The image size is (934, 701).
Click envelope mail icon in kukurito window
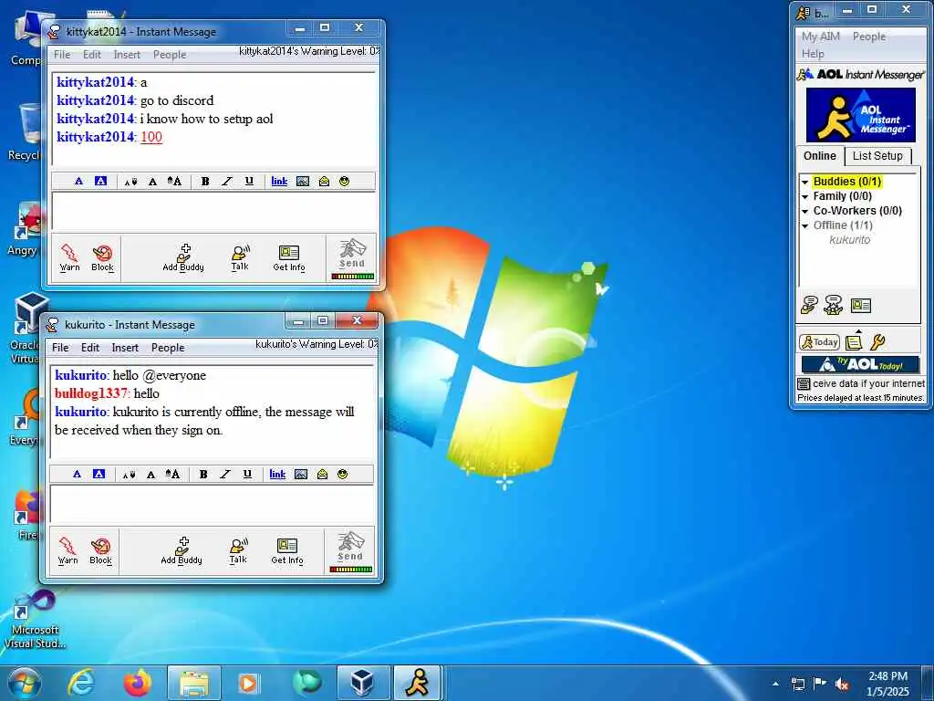(x=322, y=474)
